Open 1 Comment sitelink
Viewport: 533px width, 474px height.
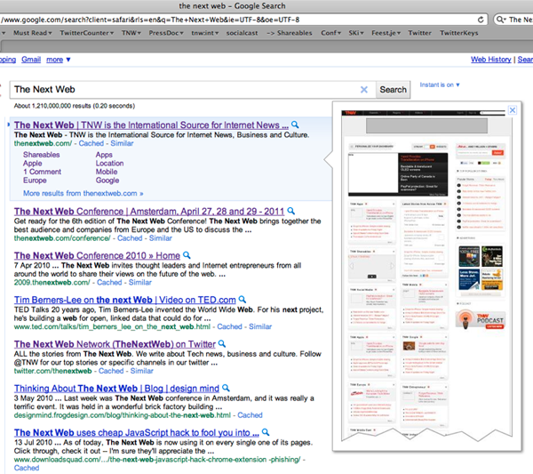coord(42,172)
